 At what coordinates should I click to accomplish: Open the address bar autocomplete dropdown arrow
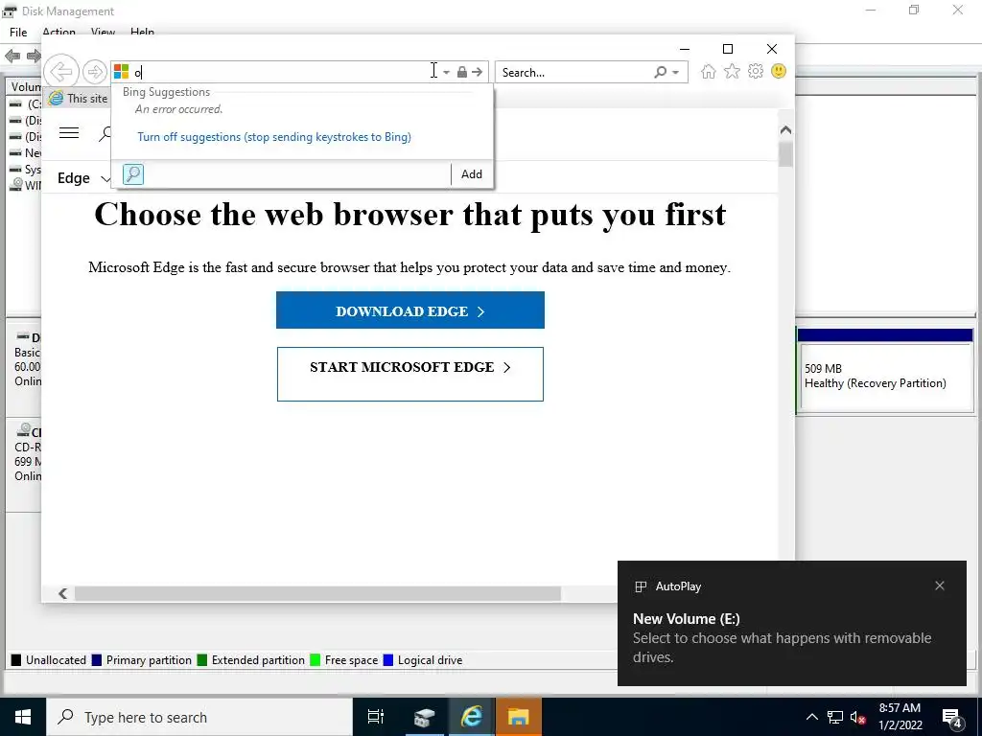[x=446, y=73]
